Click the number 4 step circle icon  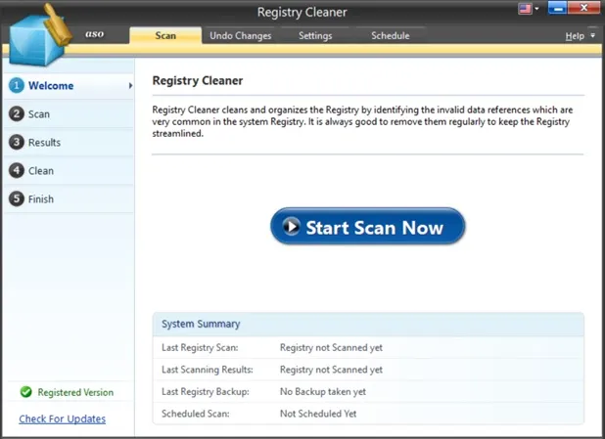tap(17, 170)
